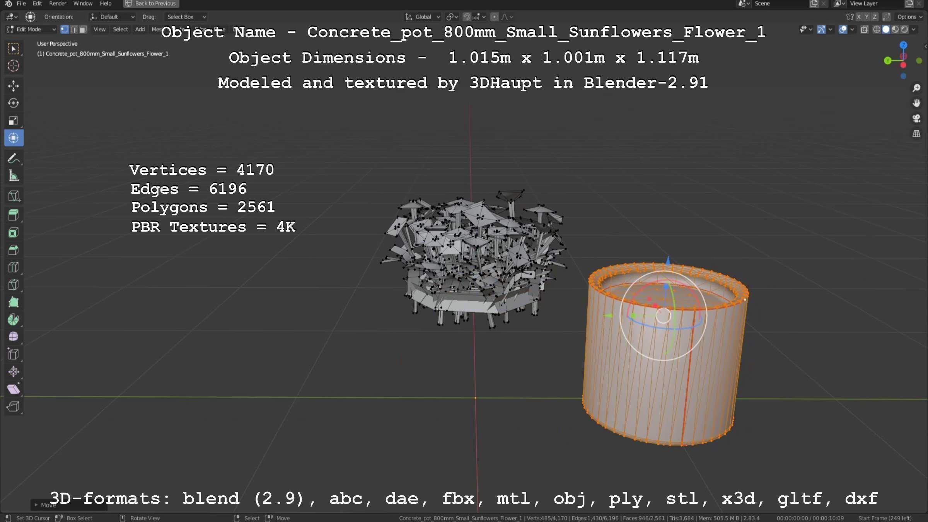Choose the Move tool
Screen dimensions: 928x522
(14, 86)
